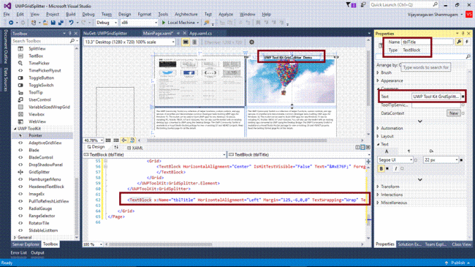Click the property marker beside DataContext
Image resolution: width=475 pixels, height=267 pixels.
[x=463, y=113]
